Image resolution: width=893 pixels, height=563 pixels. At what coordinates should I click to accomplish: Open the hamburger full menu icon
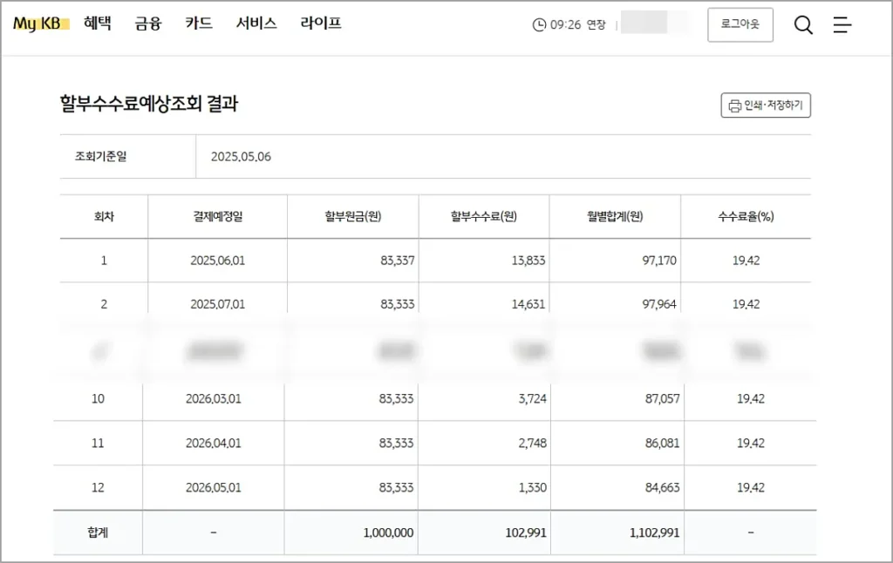coord(842,24)
